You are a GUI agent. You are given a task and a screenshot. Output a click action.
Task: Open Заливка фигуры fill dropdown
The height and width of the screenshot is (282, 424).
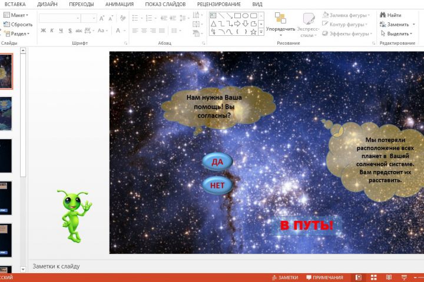click(x=347, y=15)
